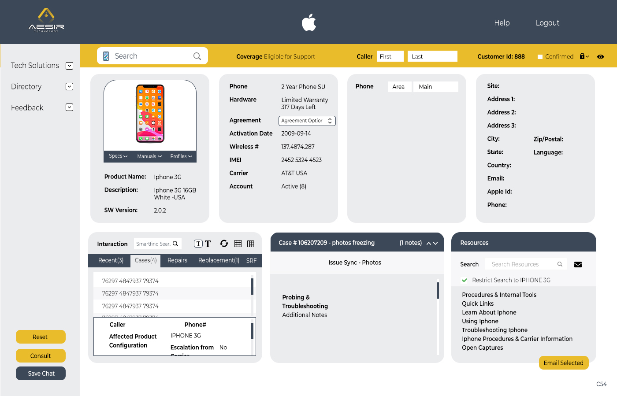Click the Phone Area code field
Viewport: 617px width, 396px height.
click(400, 87)
